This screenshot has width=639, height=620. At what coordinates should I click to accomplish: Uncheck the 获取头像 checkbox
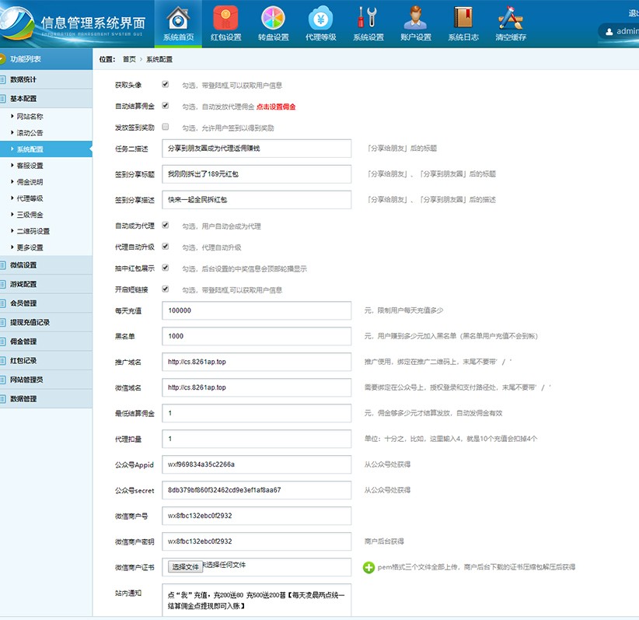click(166, 85)
